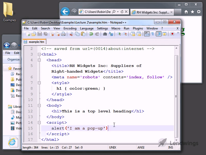This screenshot has height=155, width=206.
Task: Toggle show all characters paragraph symbol
Action: [152, 34]
